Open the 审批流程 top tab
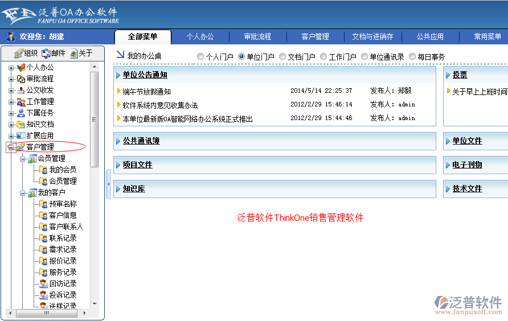The height and width of the screenshot is (321, 508). pos(257,36)
